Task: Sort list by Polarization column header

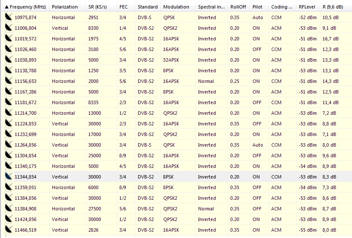Action: 65,7
